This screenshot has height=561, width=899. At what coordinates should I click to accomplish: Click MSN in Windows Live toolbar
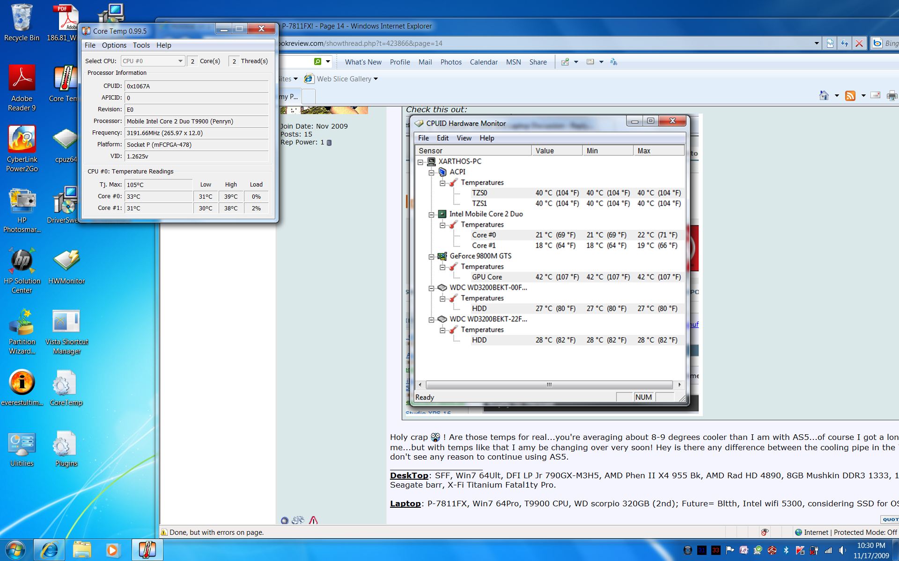coord(513,62)
